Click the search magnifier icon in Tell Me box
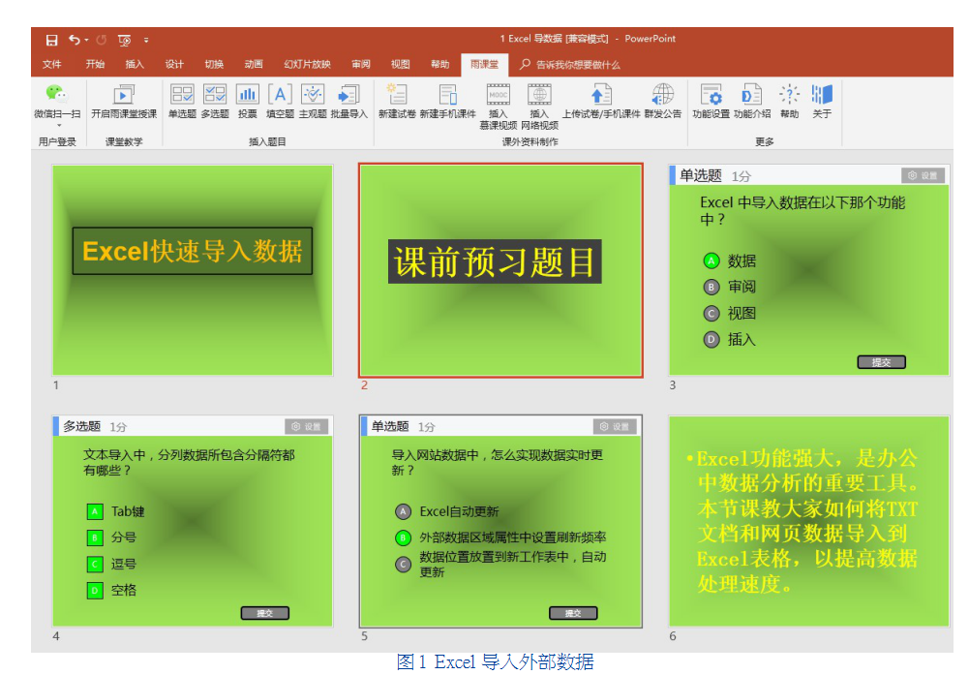 (x=526, y=64)
